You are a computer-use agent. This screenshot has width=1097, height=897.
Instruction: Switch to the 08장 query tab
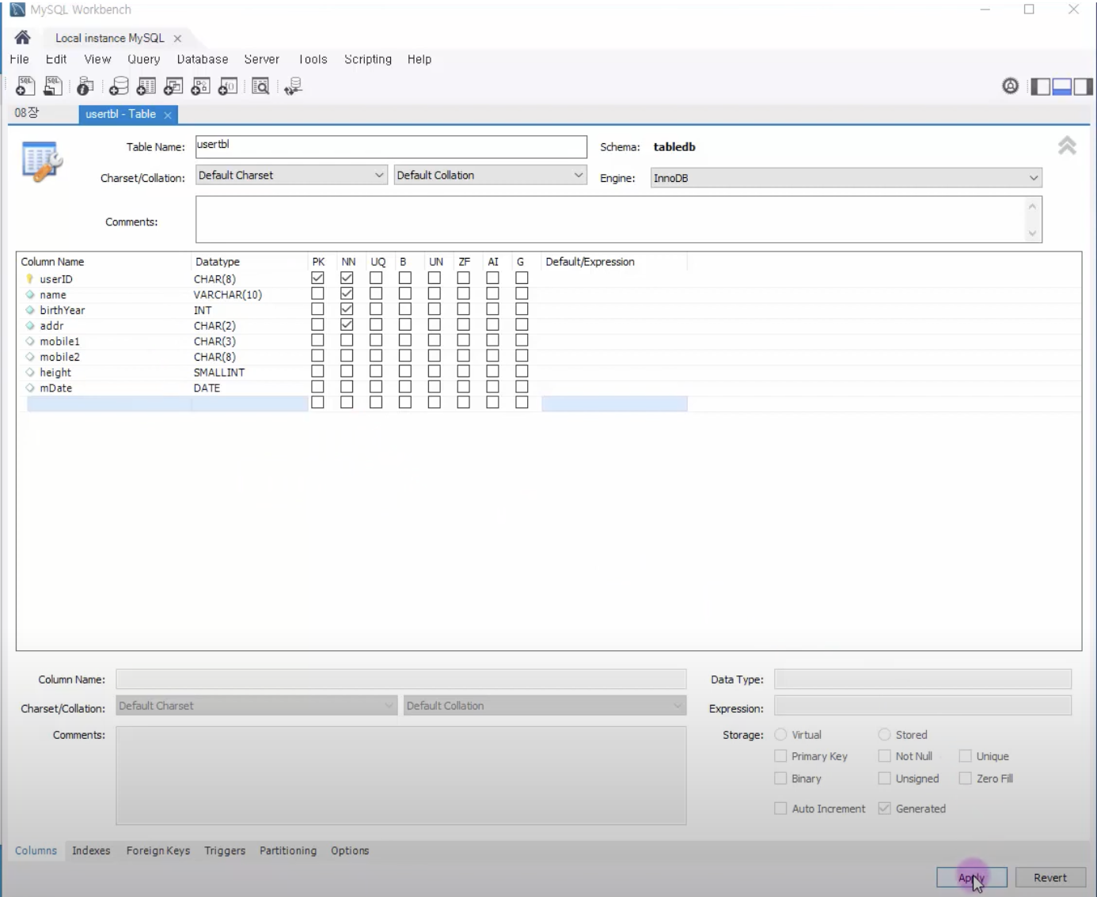click(x=27, y=113)
